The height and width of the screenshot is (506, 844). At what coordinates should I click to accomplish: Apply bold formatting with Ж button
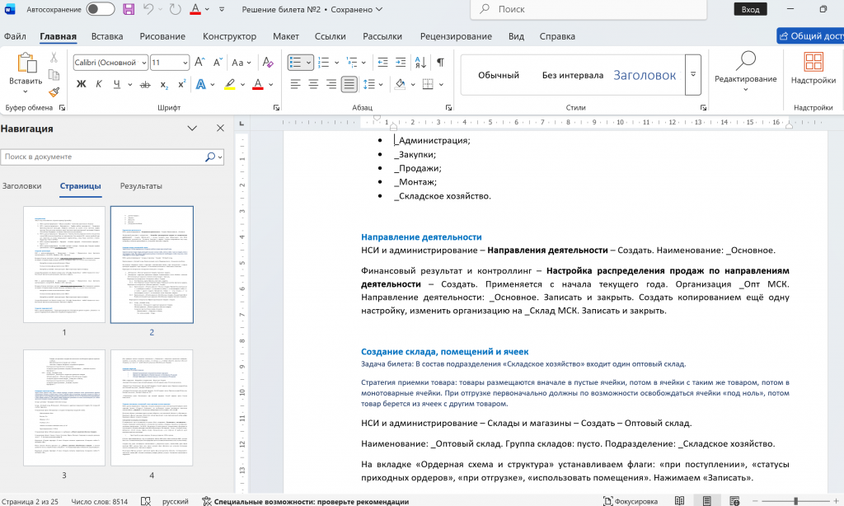pos(81,84)
